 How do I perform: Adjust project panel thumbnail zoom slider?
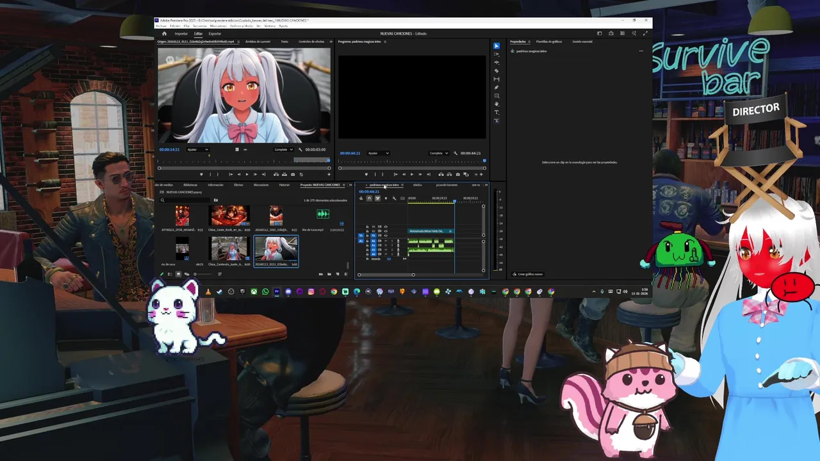click(203, 274)
